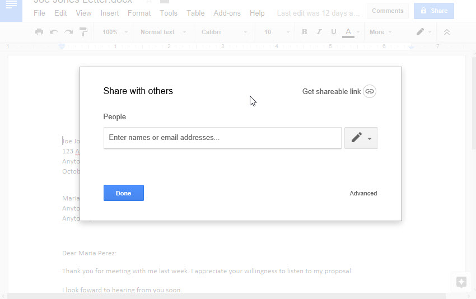Toggle Bold formatting
Viewport: 476px width, 299px height.
click(x=305, y=32)
